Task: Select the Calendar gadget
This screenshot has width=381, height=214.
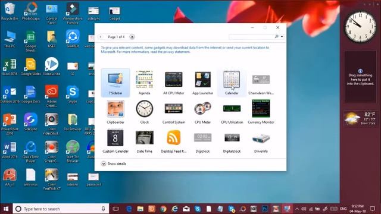Action: tap(232, 83)
